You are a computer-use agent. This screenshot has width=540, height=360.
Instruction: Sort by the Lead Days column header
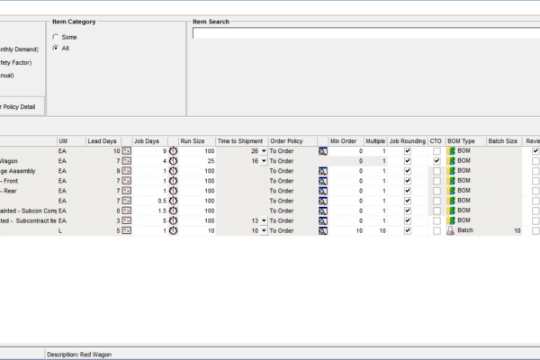103,141
